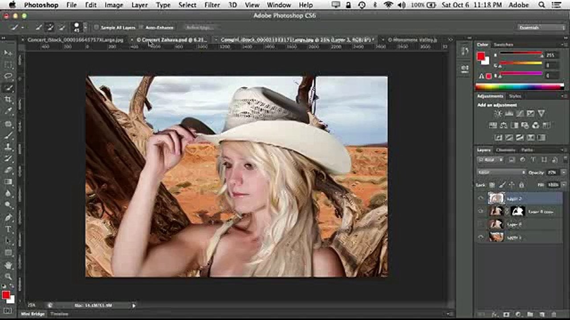The image size is (570, 320).
Task: Open the Select menu
Action: 187,5
